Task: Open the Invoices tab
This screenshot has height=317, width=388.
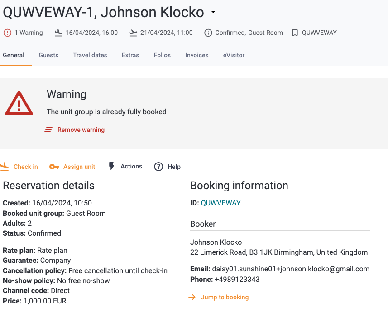Action: (197, 55)
